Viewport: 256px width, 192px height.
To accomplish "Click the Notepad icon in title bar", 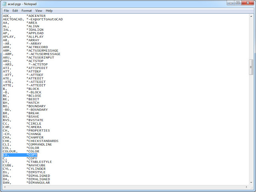I will pos(4,3).
